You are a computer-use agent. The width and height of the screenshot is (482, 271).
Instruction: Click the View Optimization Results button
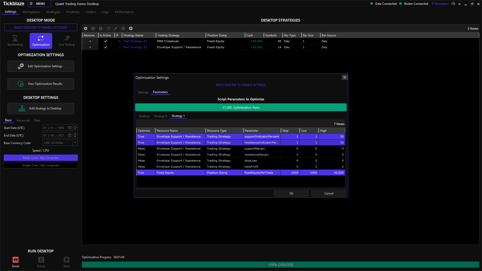point(41,84)
